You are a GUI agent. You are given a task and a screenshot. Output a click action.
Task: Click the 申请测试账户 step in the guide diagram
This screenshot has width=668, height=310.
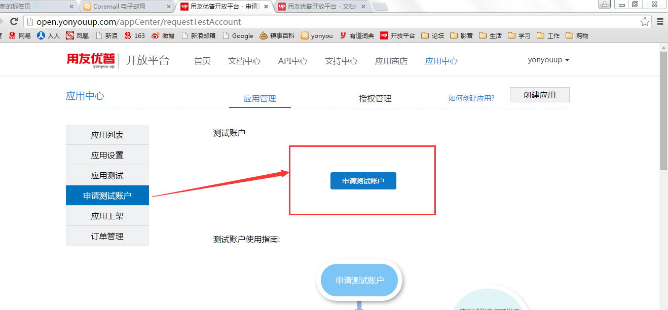point(360,280)
